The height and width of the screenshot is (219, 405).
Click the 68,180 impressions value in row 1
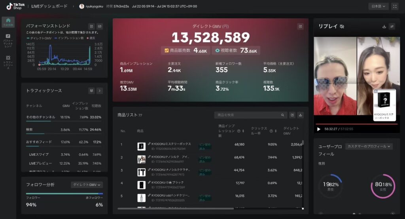pos(239,144)
